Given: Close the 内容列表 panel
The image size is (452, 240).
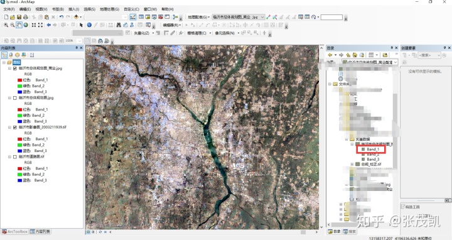Looking at the screenshot, I should tap(81, 48).
